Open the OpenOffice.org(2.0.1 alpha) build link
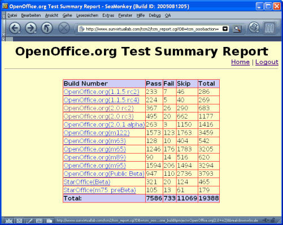Image resolution: width=283 pixels, height=225 pixels. click(104, 124)
